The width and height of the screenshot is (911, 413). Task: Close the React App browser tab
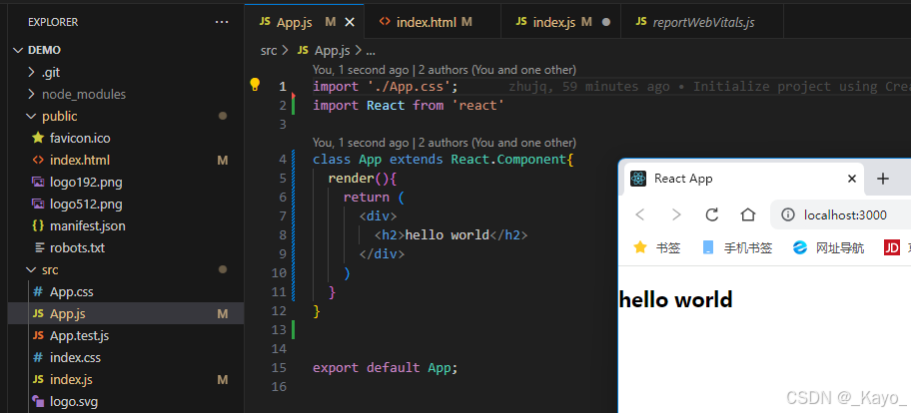coord(852,179)
